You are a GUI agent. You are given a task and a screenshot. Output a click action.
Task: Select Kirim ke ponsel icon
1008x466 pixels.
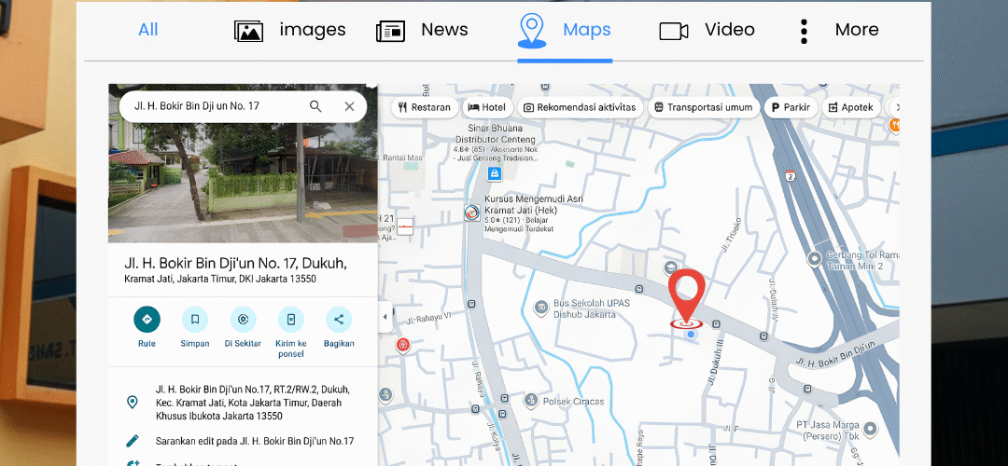(x=290, y=319)
